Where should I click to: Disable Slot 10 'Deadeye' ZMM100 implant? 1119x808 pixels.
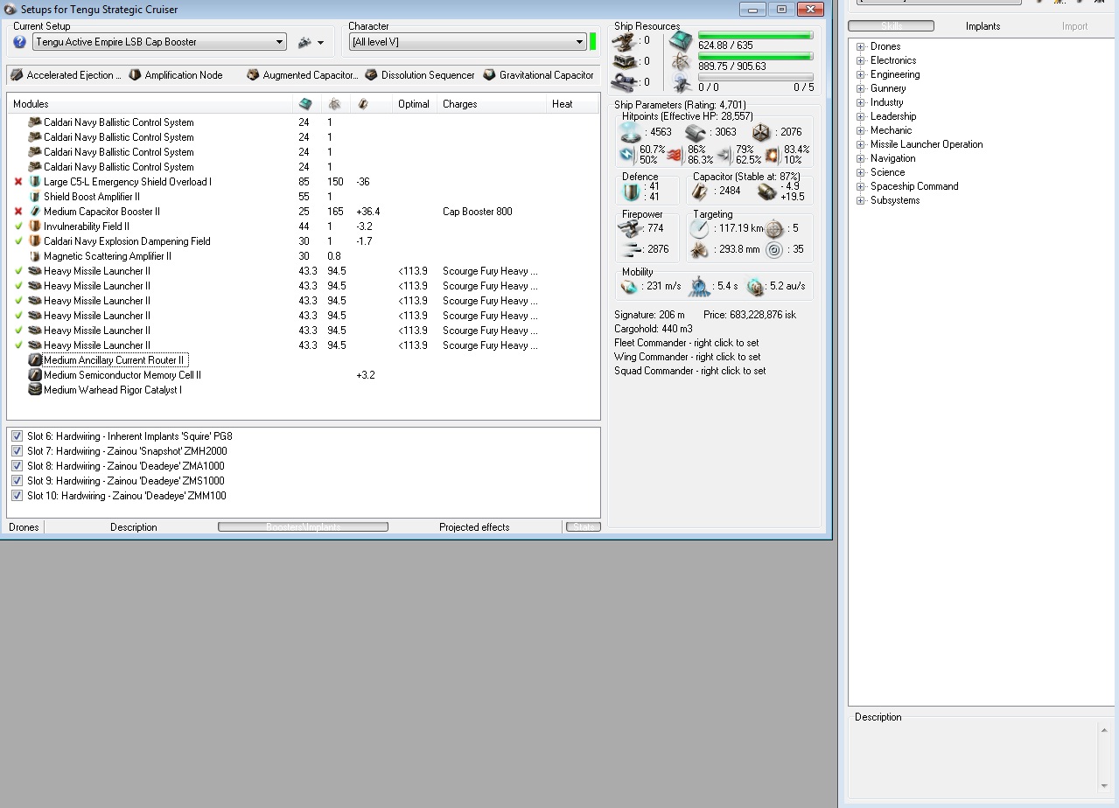click(17, 496)
